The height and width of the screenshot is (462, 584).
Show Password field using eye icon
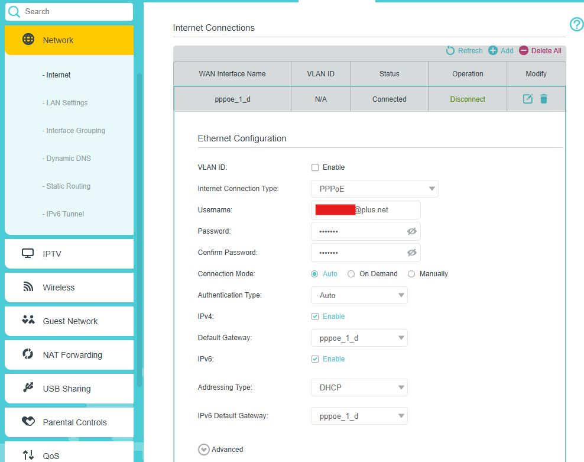coord(412,231)
